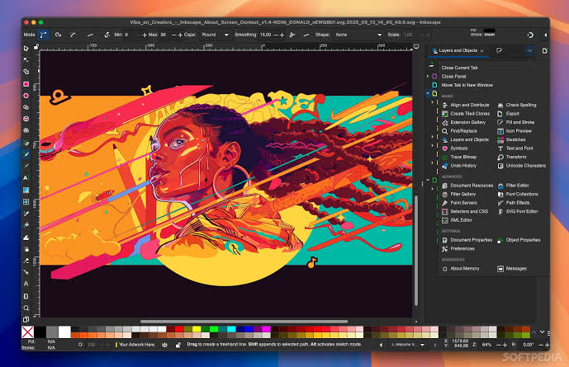Image resolution: width=569 pixels, height=367 pixels.
Task: Select the Paint Bucket tool
Action: 26,225
